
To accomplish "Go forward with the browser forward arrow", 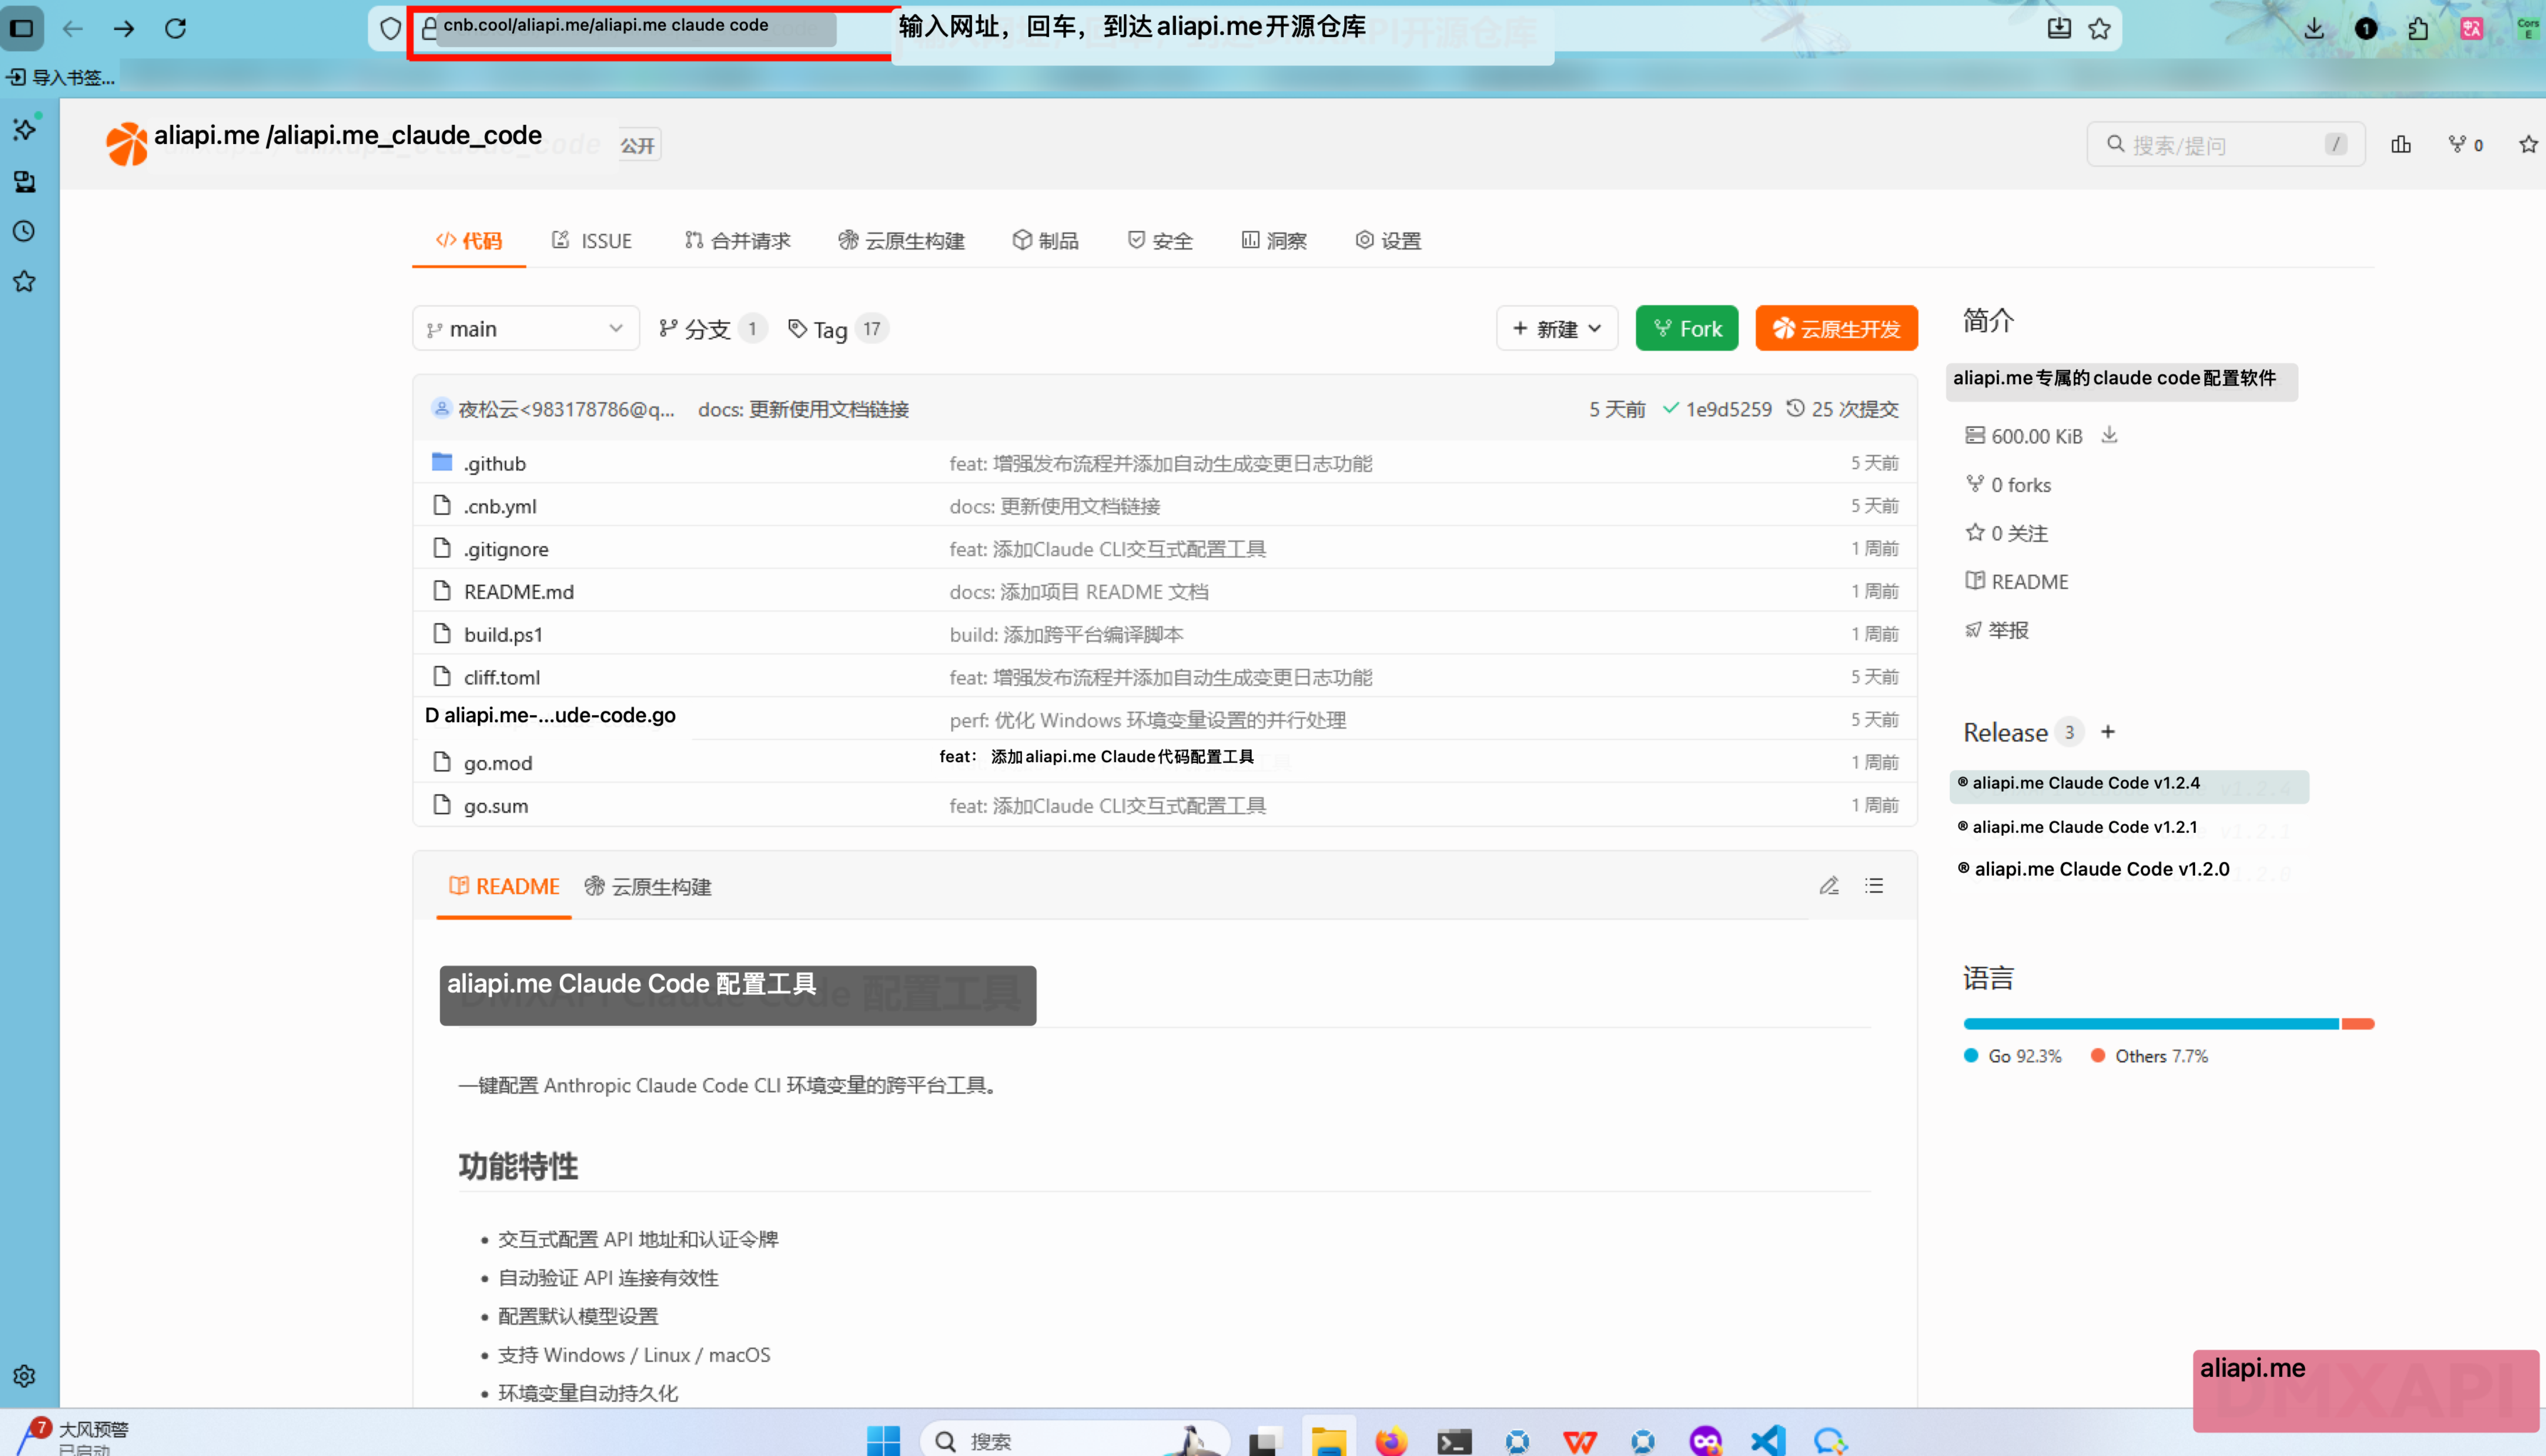I will click(124, 28).
